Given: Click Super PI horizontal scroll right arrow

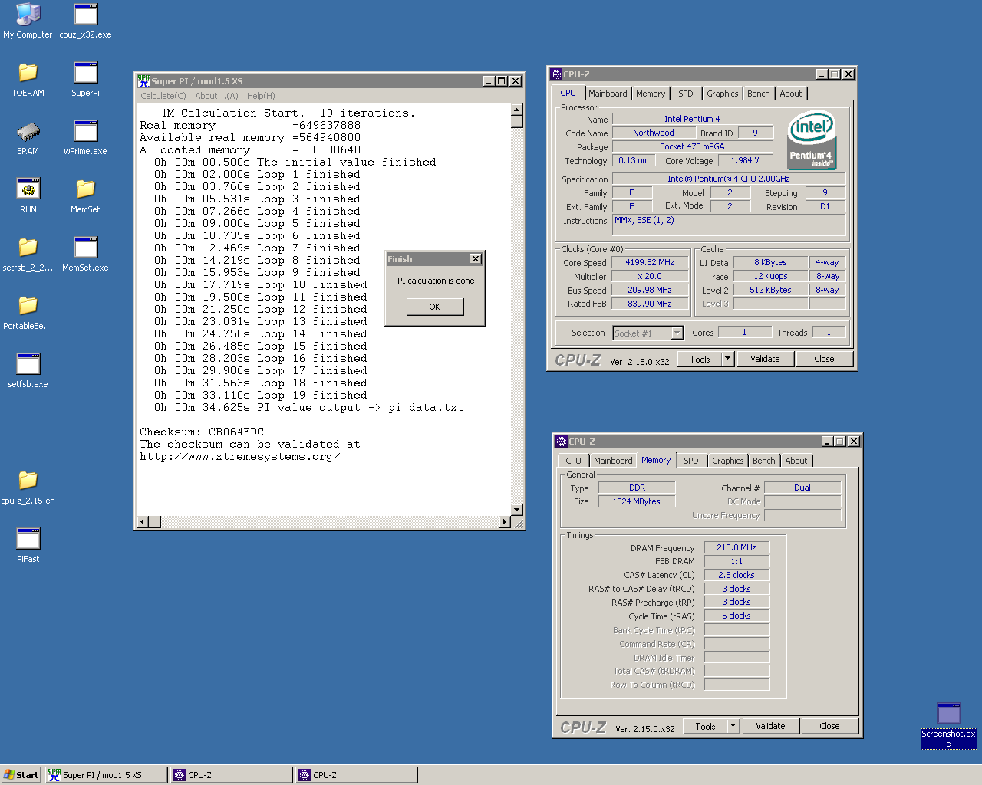Looking at the screenshot, I should coord(505,522).
